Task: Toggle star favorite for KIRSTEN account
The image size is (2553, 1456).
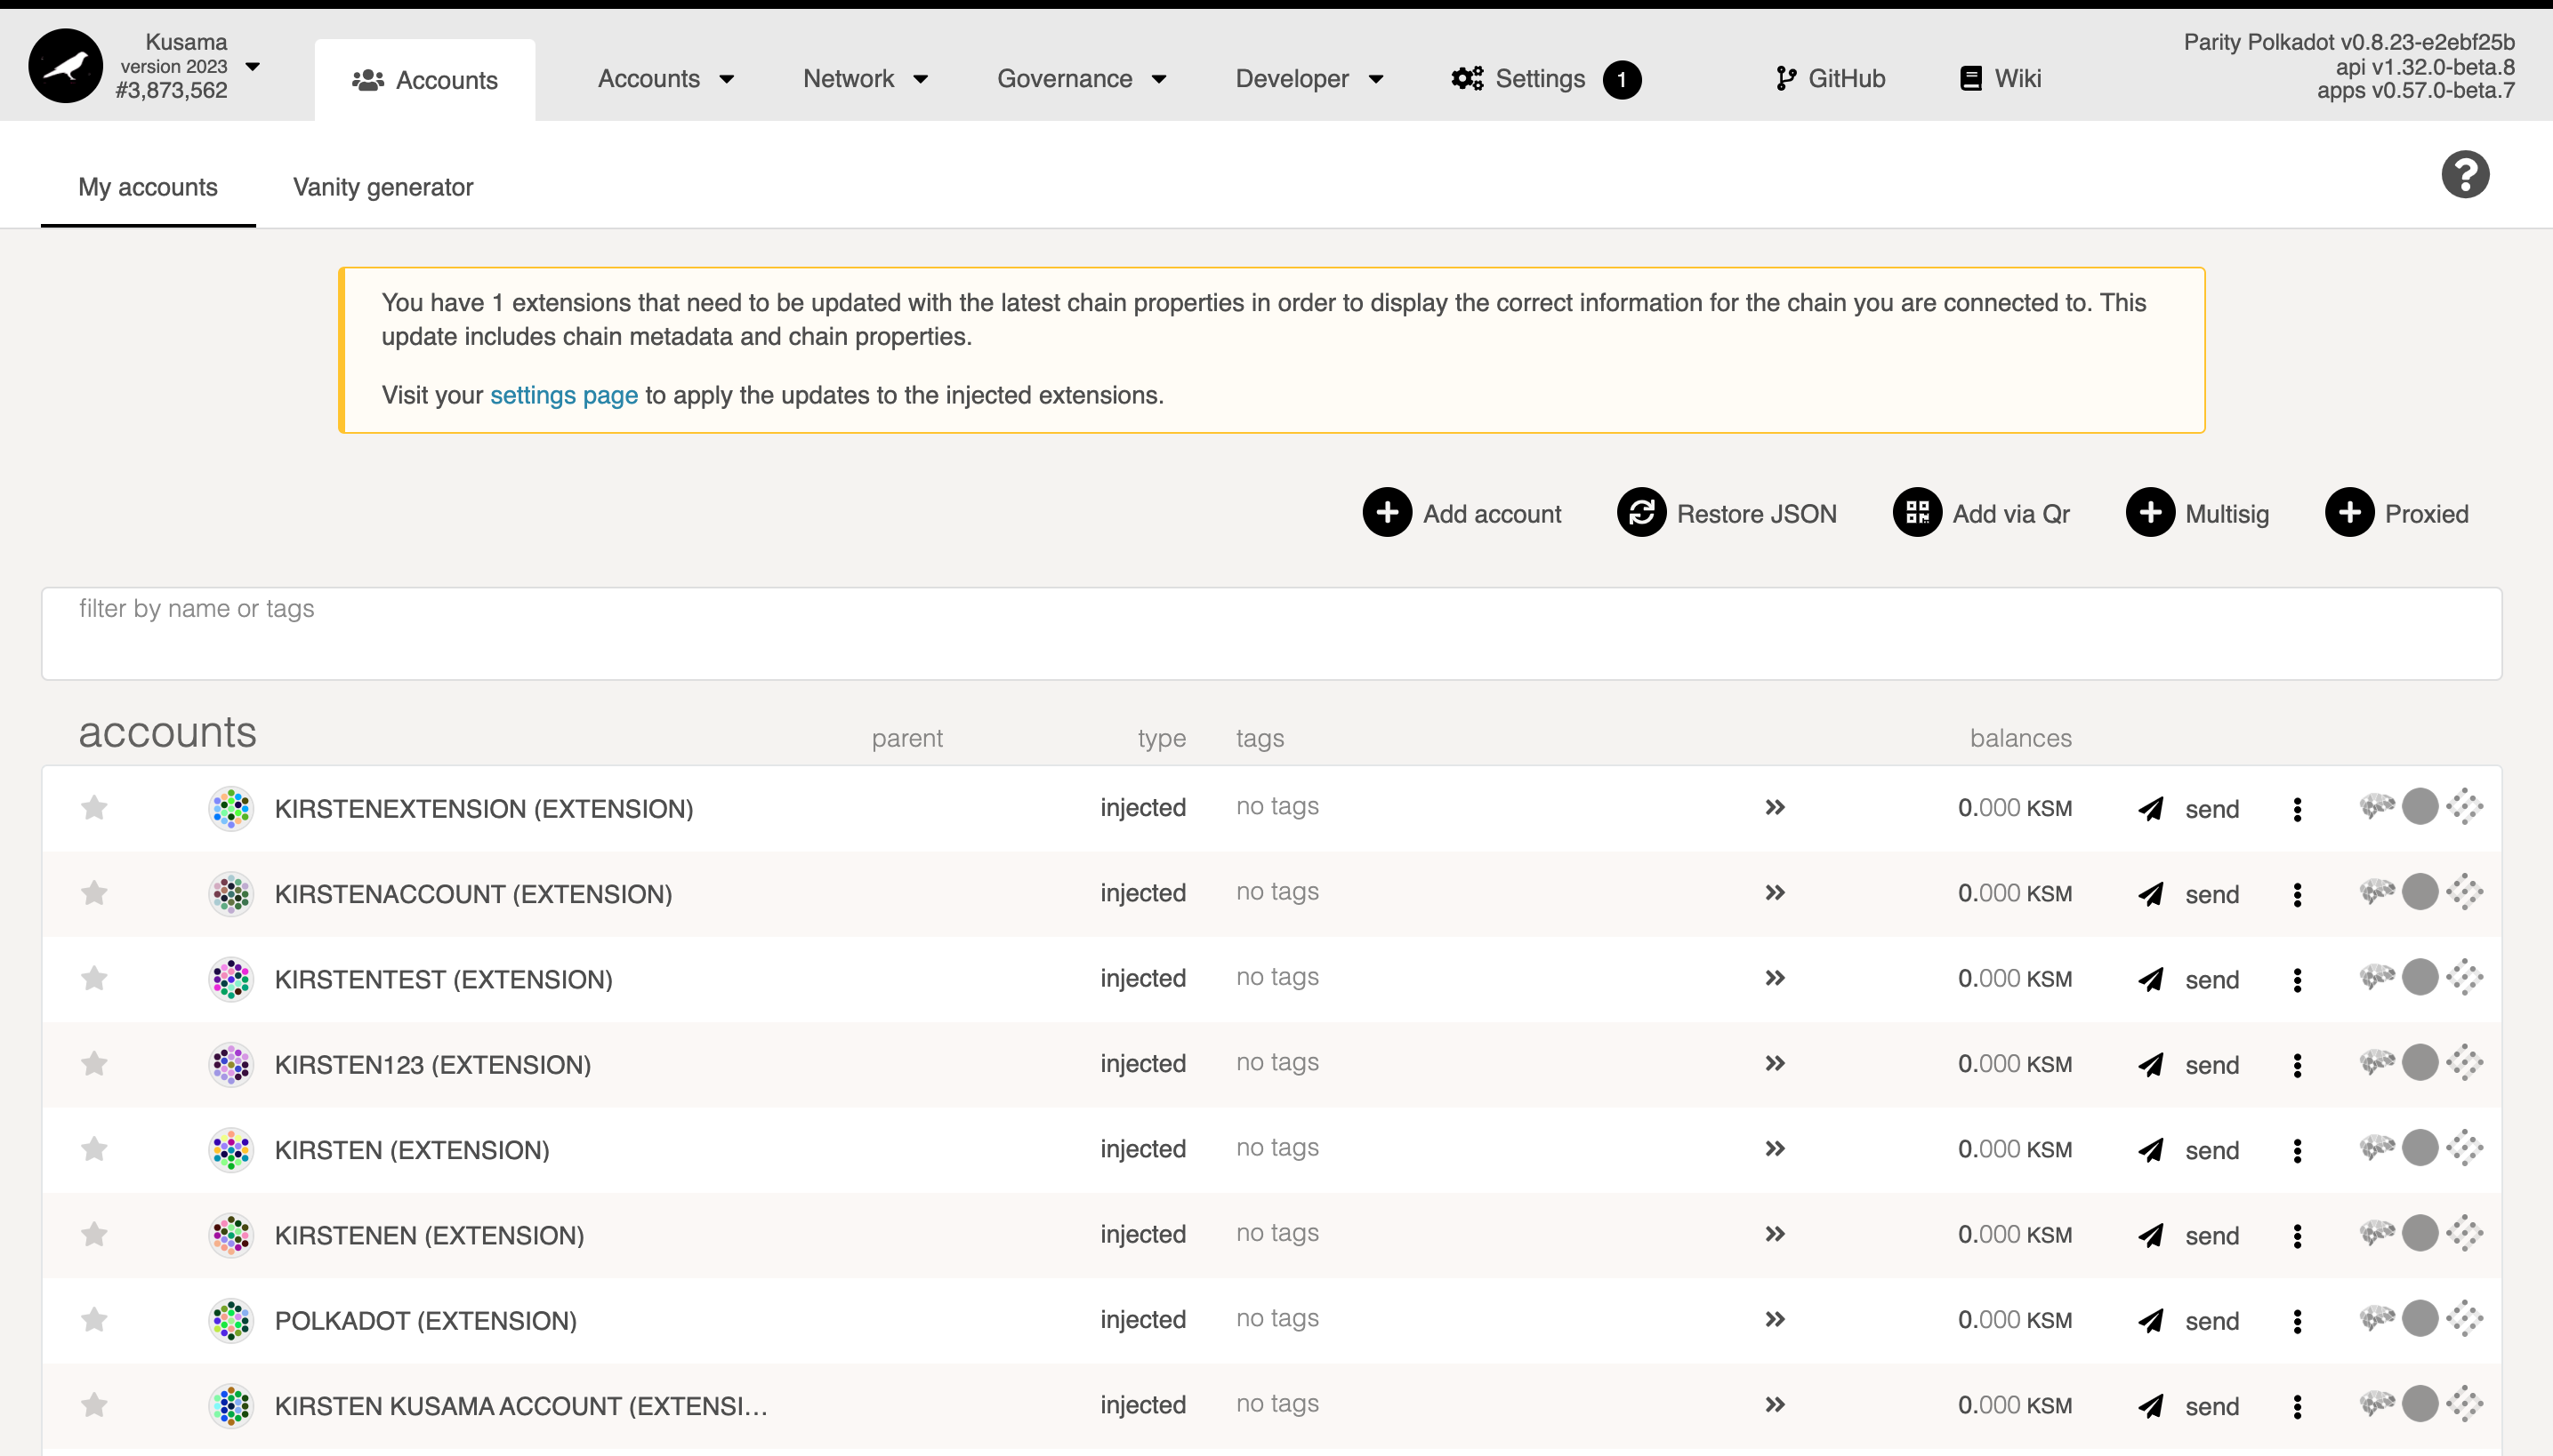Action: point(94,1149)
